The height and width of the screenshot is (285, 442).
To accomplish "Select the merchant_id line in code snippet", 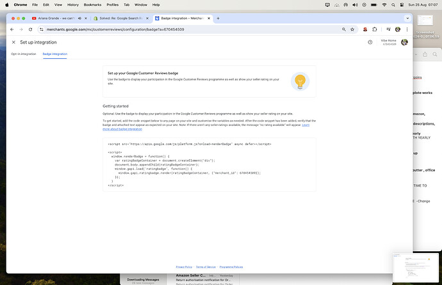I will click(x=190, y=173).
